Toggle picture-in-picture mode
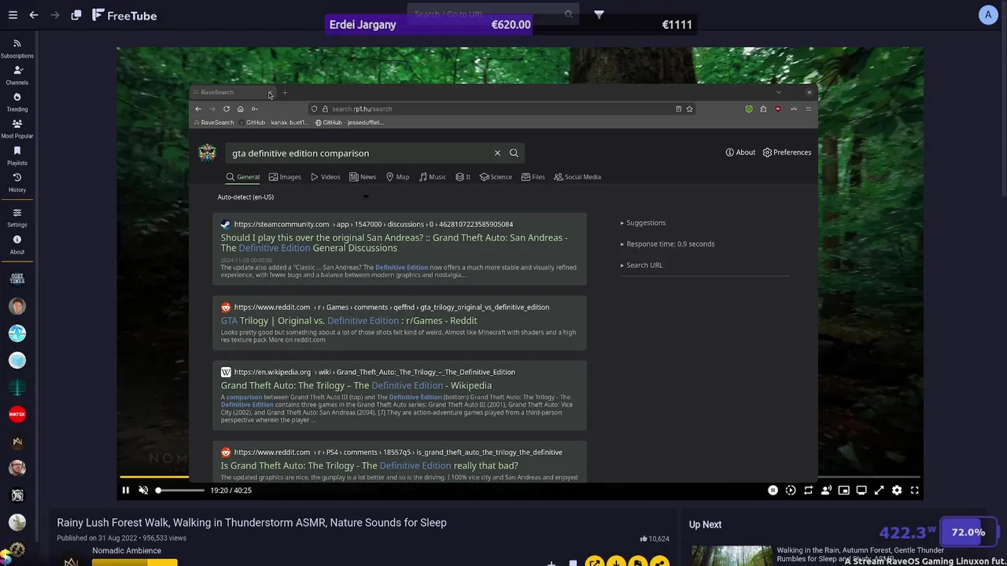Screen dimensions: 1007x566 [x=843, y=491]
